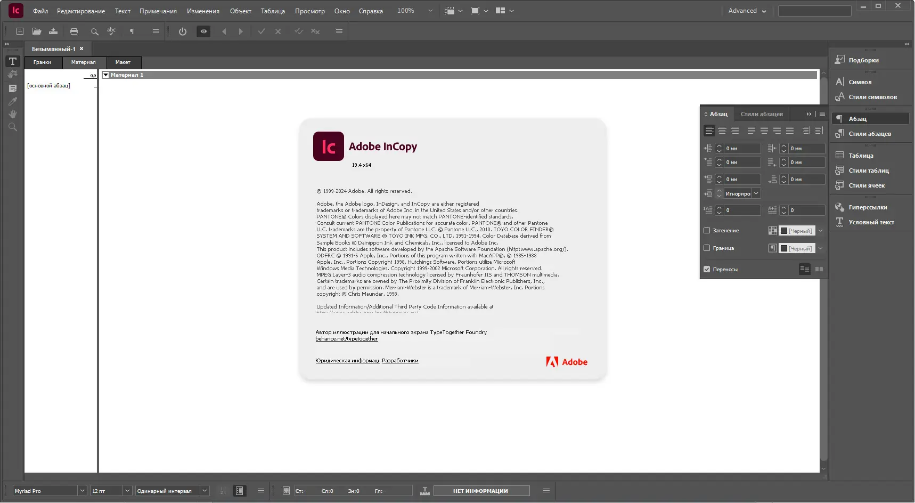The height and width of the screenshot is (503, 915).
Task: Open zoom level 100% dropdown
Action: tap(430, 11)
